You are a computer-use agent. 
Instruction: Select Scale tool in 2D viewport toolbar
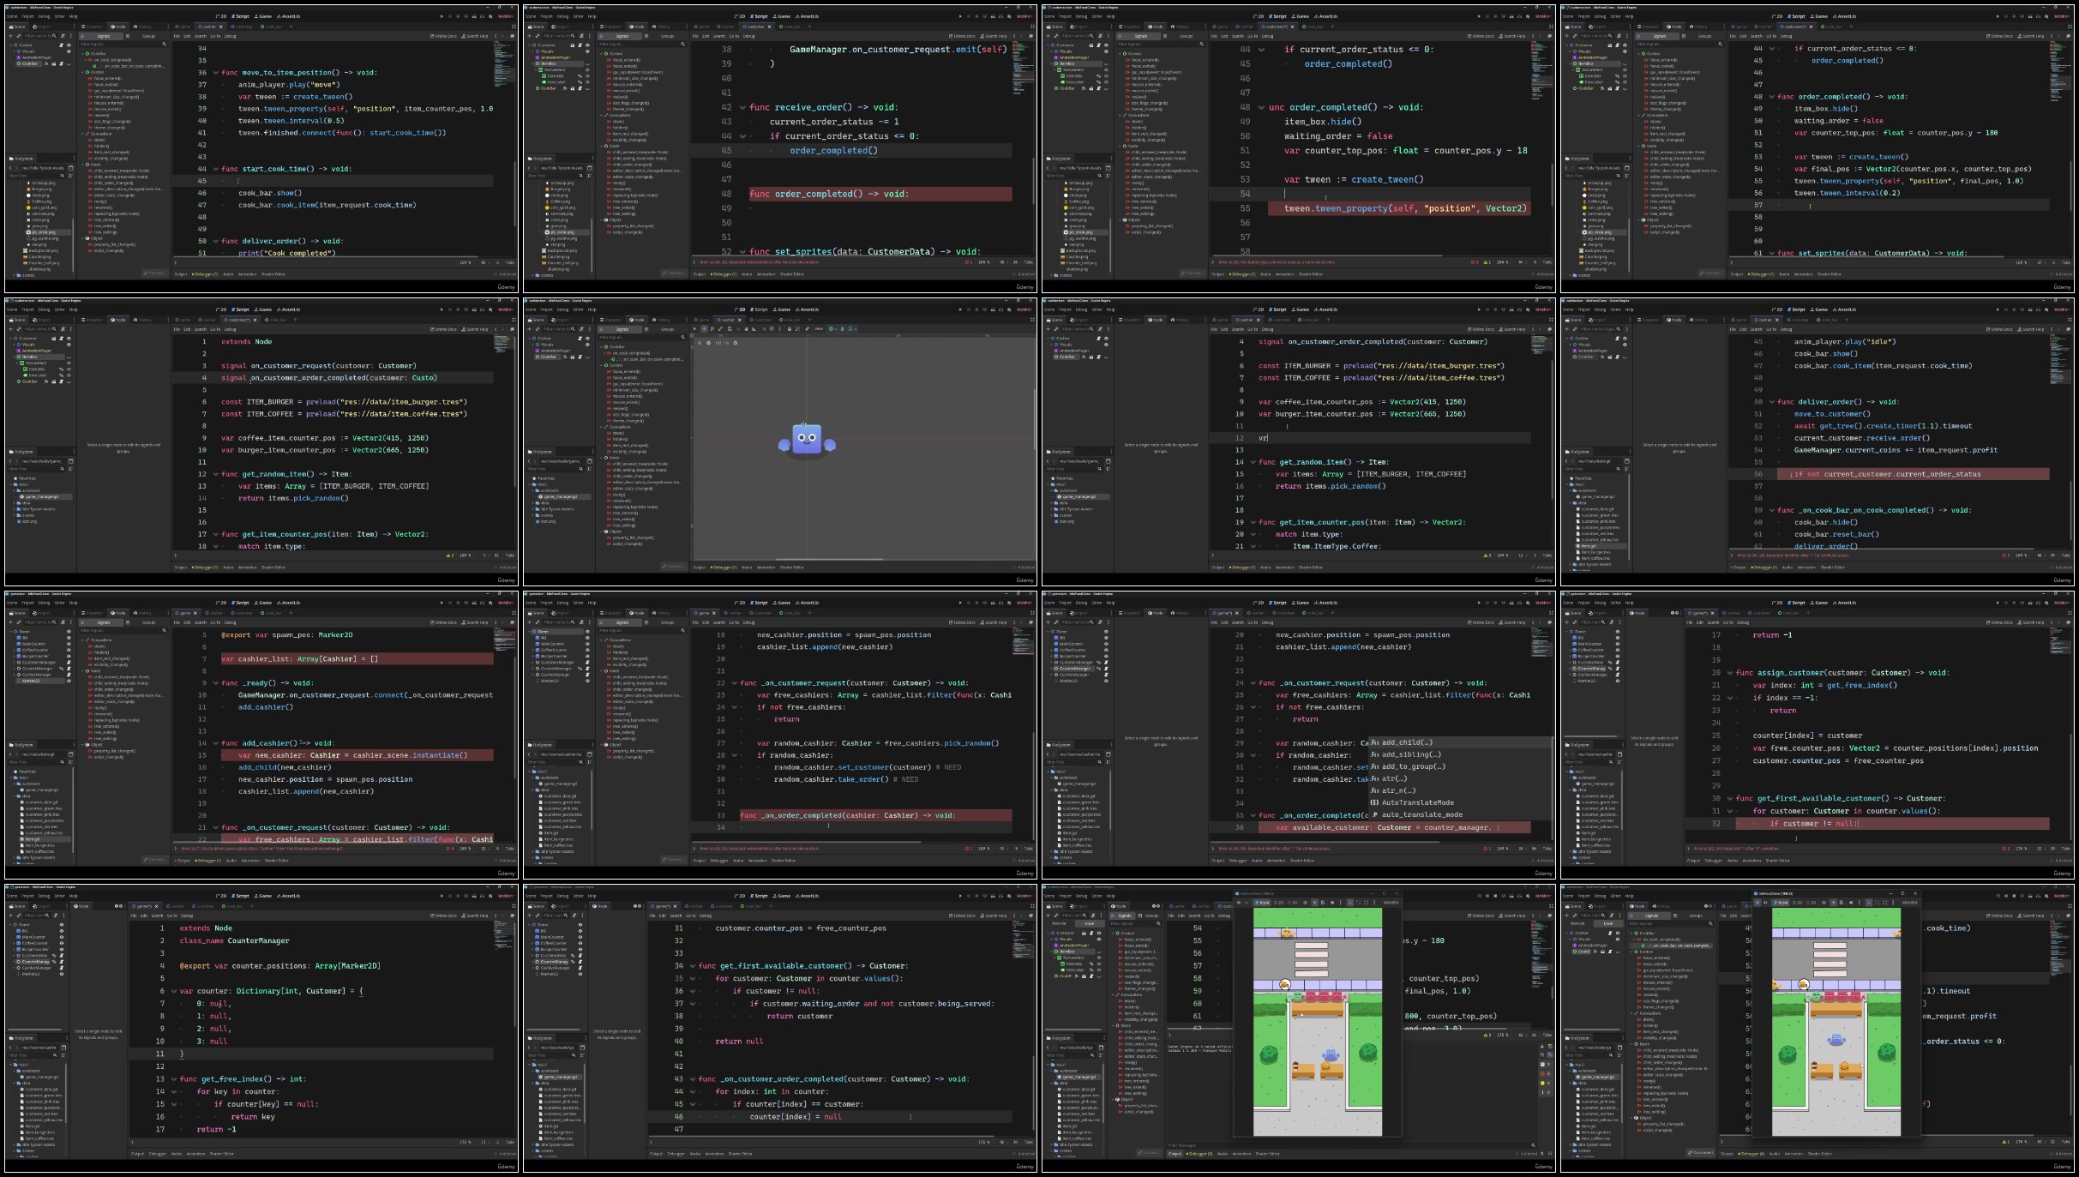point(720,328)
